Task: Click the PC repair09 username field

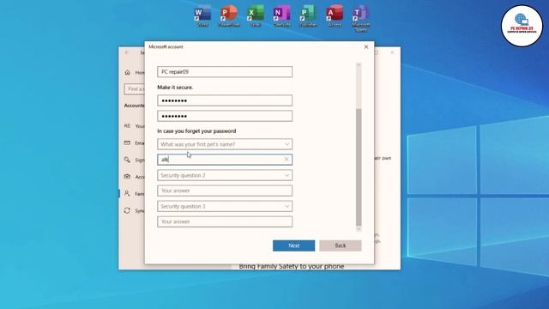Action: [225, 72]
